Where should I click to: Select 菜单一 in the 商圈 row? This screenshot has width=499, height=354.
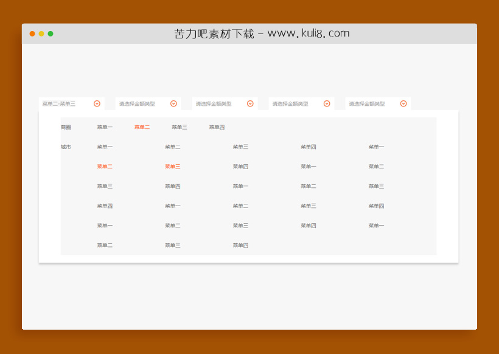tap(103, 127)
